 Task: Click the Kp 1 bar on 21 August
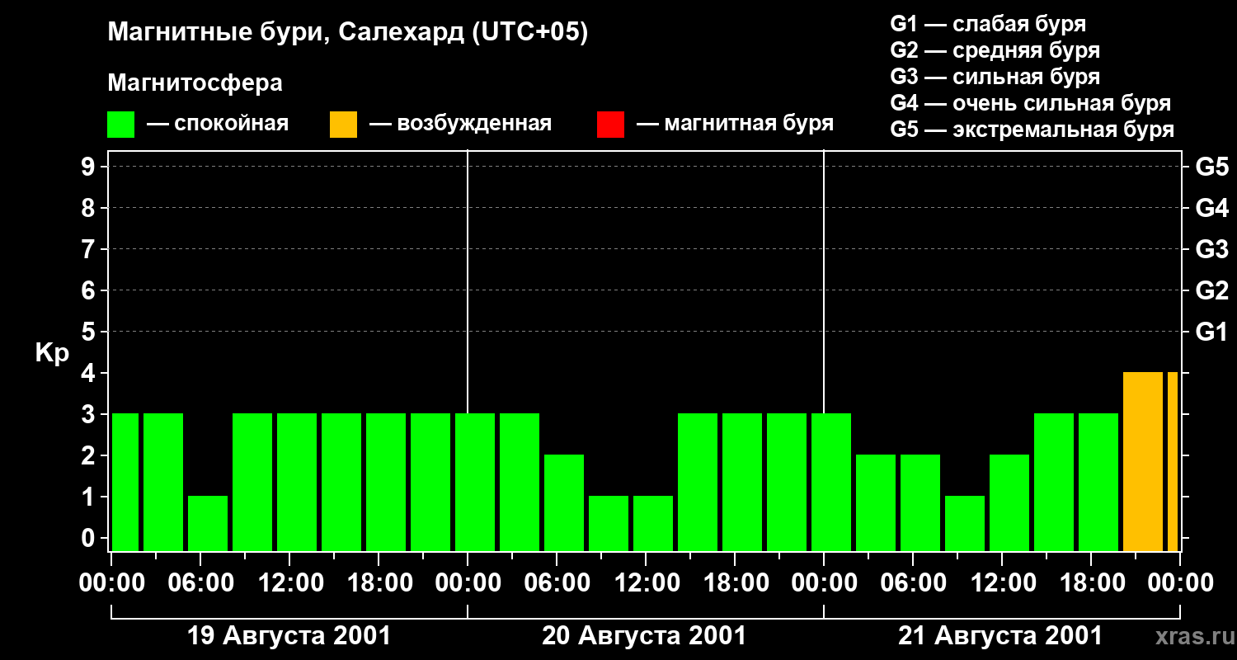[965, 523]
